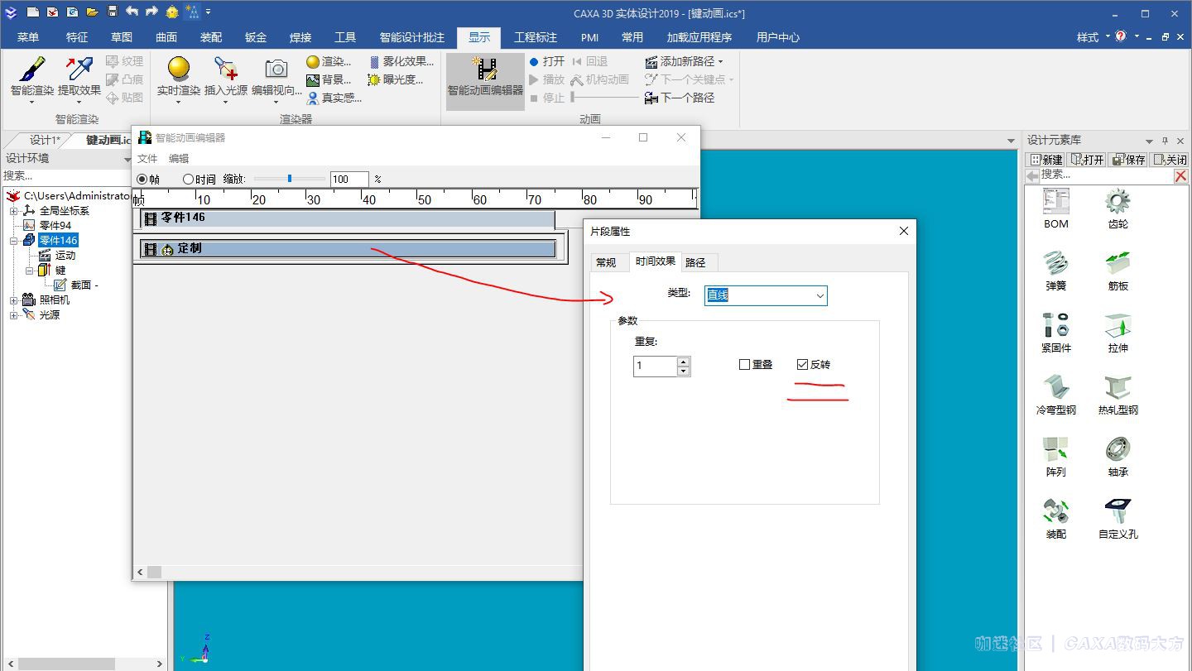Open the 背景 settings

click(329, 80)
